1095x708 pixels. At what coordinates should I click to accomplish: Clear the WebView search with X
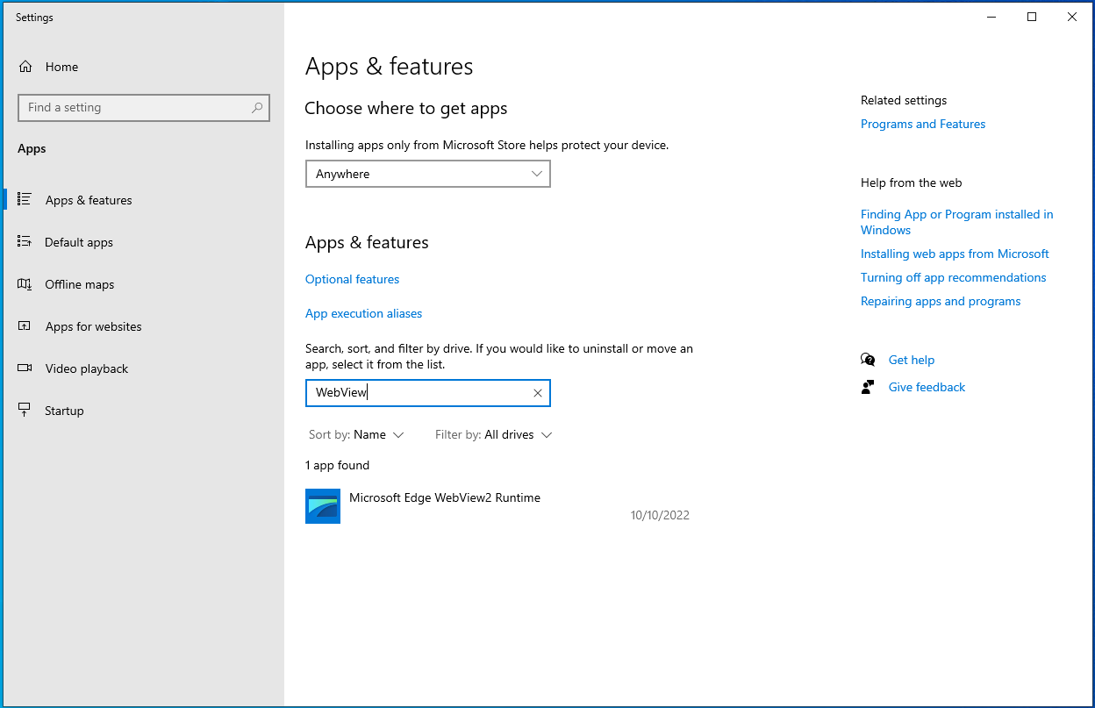[x=538, y=393]
